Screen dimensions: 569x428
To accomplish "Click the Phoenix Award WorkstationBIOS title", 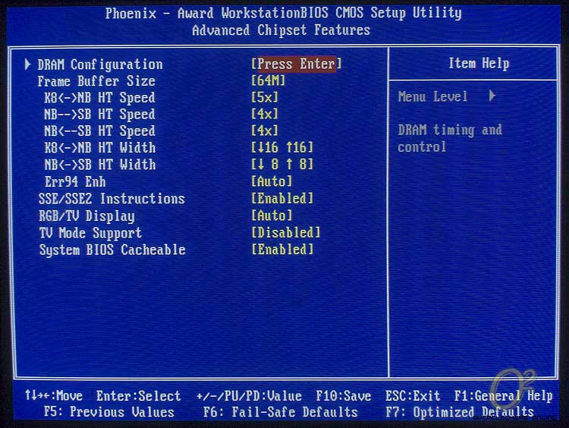I will 284,14.
